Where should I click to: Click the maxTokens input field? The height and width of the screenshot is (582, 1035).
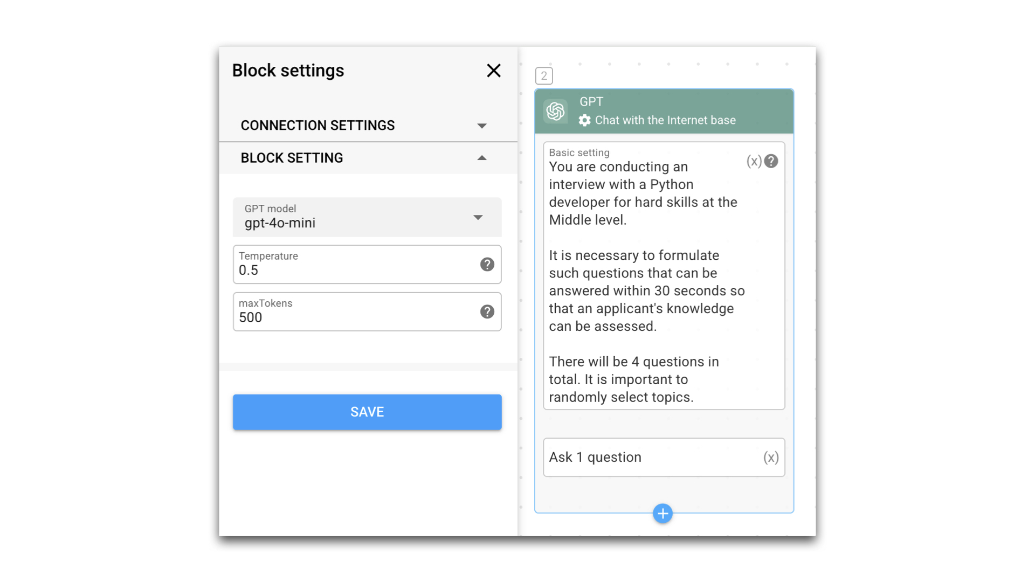click(x=356, y=317)
